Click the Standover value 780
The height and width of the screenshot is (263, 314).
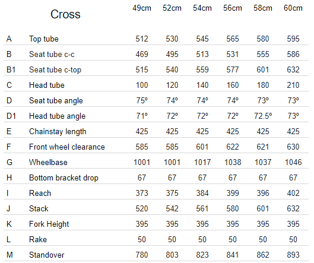pos(142,255)
